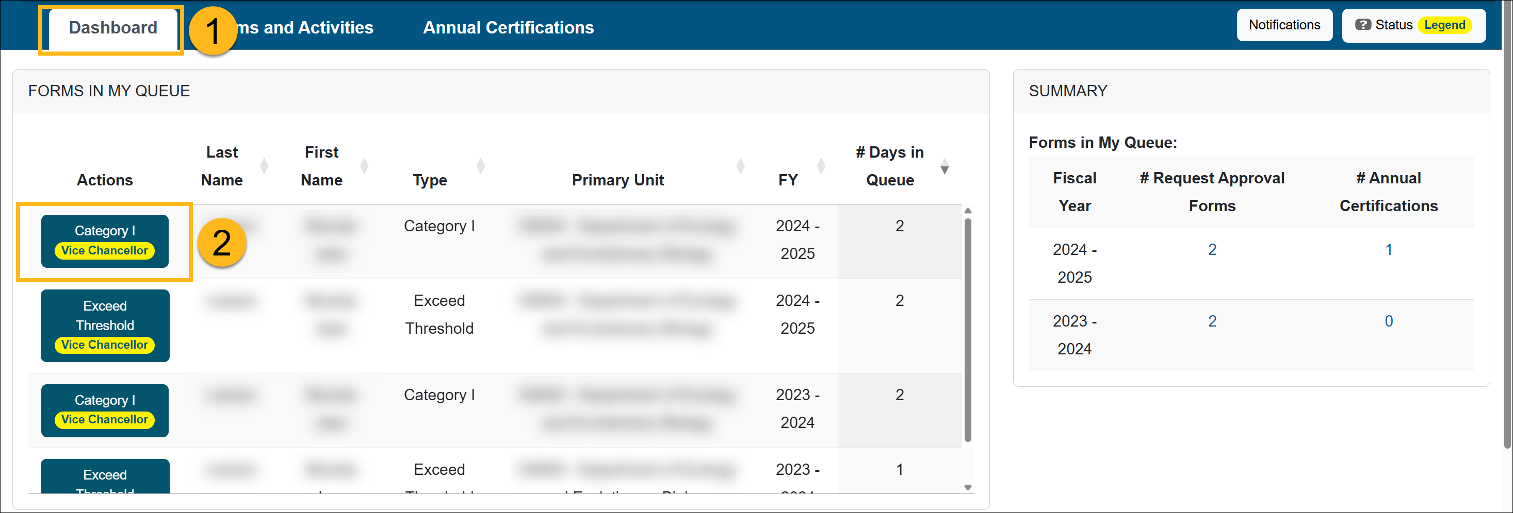1513x513 pixels.
Task: Sort table by Primary Unit column
Action: point(740,166)
